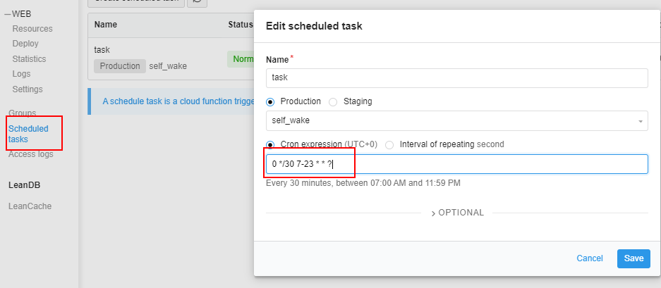Open Resources in the sidebar
This screenshot has height=288, width=661.
click(x=32, y=29)
